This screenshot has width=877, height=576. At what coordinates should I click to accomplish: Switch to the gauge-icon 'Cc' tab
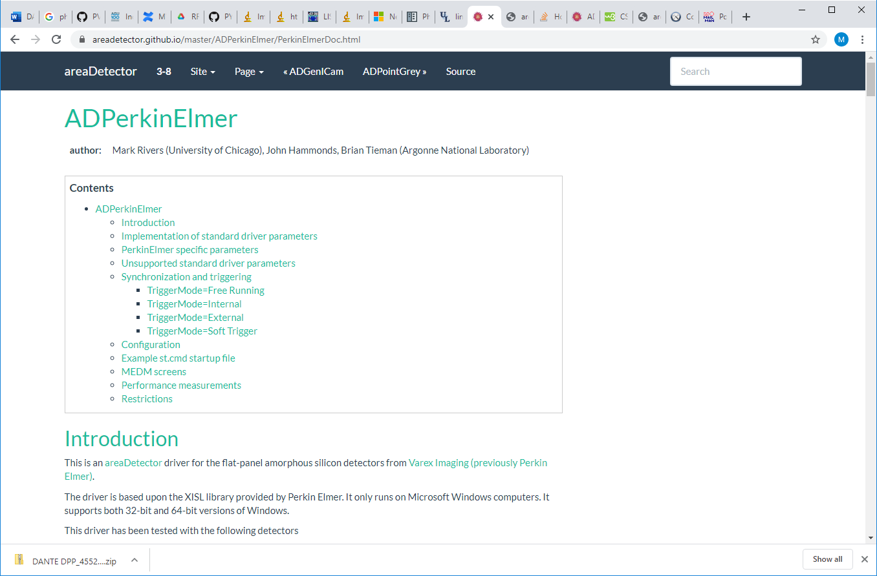(x=683, y=17)
